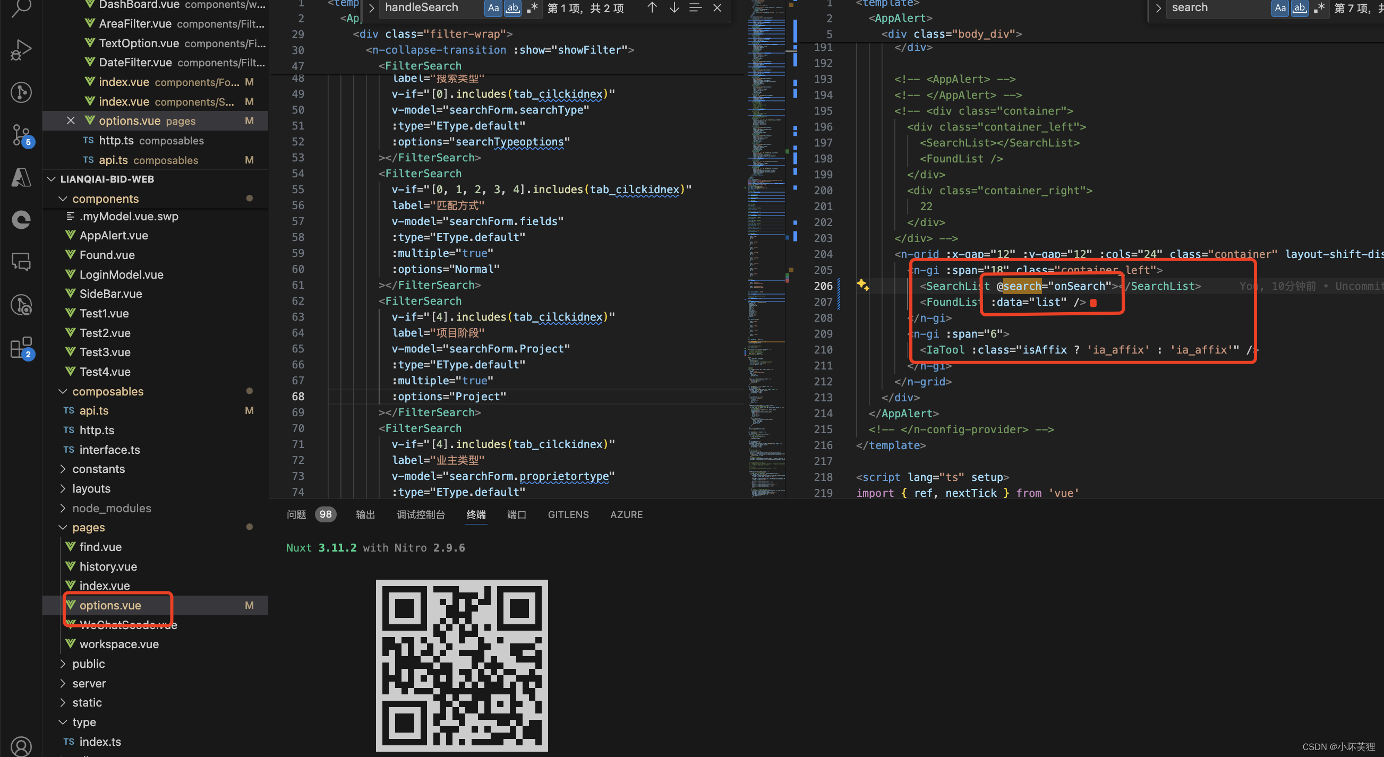1384x757 pixels.
Task: Toggle Match Whole Word in right search widget
Action: tap(1300, 7)
